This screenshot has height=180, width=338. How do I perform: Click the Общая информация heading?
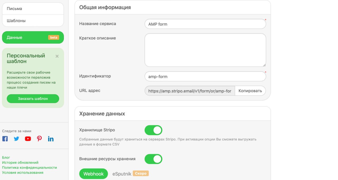[105, 7]
